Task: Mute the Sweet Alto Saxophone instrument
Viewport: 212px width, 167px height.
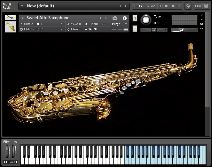Action: point(135,28)
